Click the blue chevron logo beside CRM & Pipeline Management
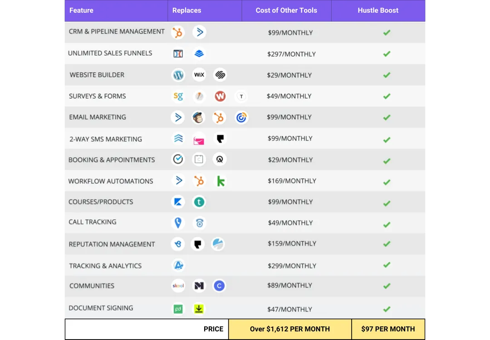The height and width of the screenshot is (340, 490). tap(199, 32)
